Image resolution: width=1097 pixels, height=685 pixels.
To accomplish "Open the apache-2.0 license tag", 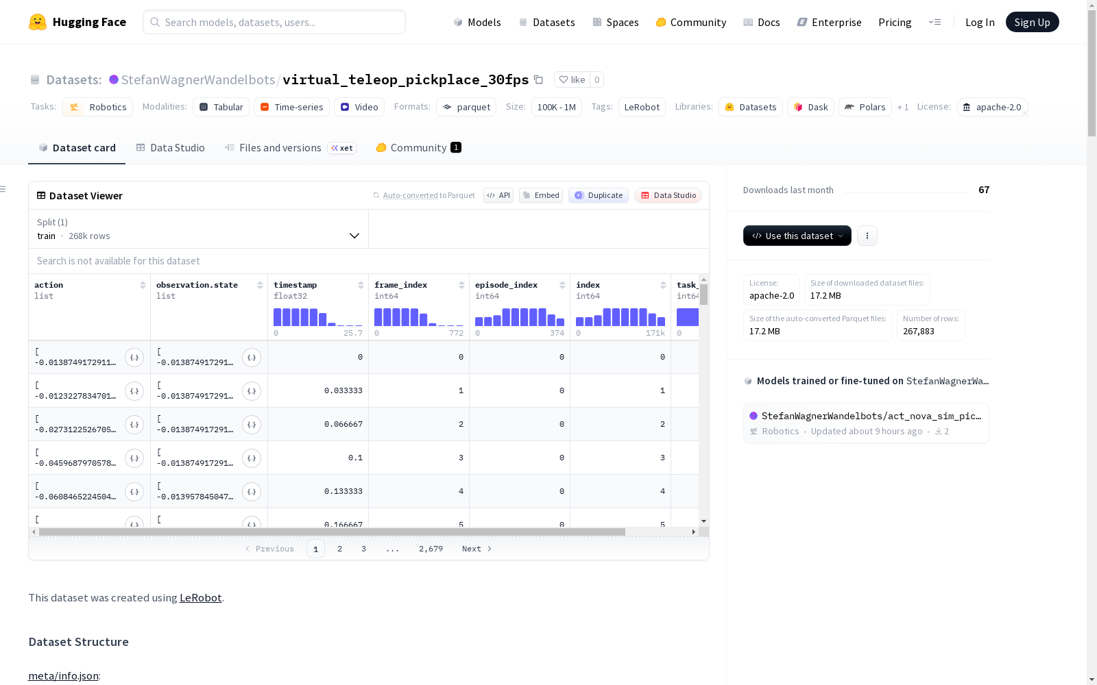I will tap(992, 107).
